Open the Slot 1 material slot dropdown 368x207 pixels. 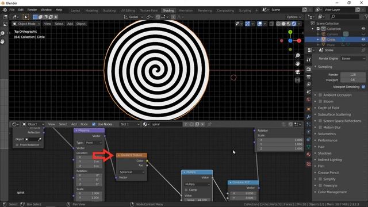(x=130, y=124)
